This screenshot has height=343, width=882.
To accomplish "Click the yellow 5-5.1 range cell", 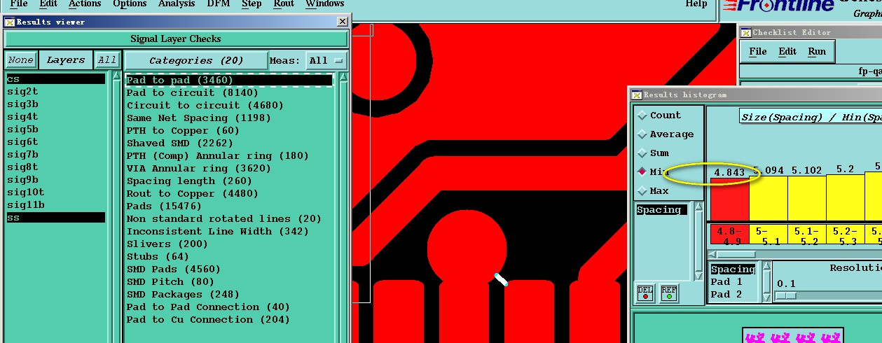I will coord(768,234).
